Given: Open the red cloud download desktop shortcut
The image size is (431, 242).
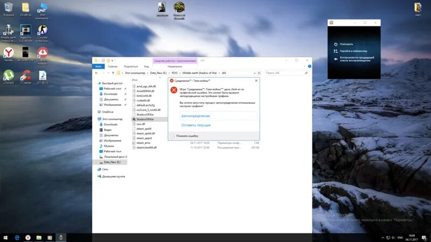Looking at the screenshot, I should pyautogui.click(x=43, y=56).
